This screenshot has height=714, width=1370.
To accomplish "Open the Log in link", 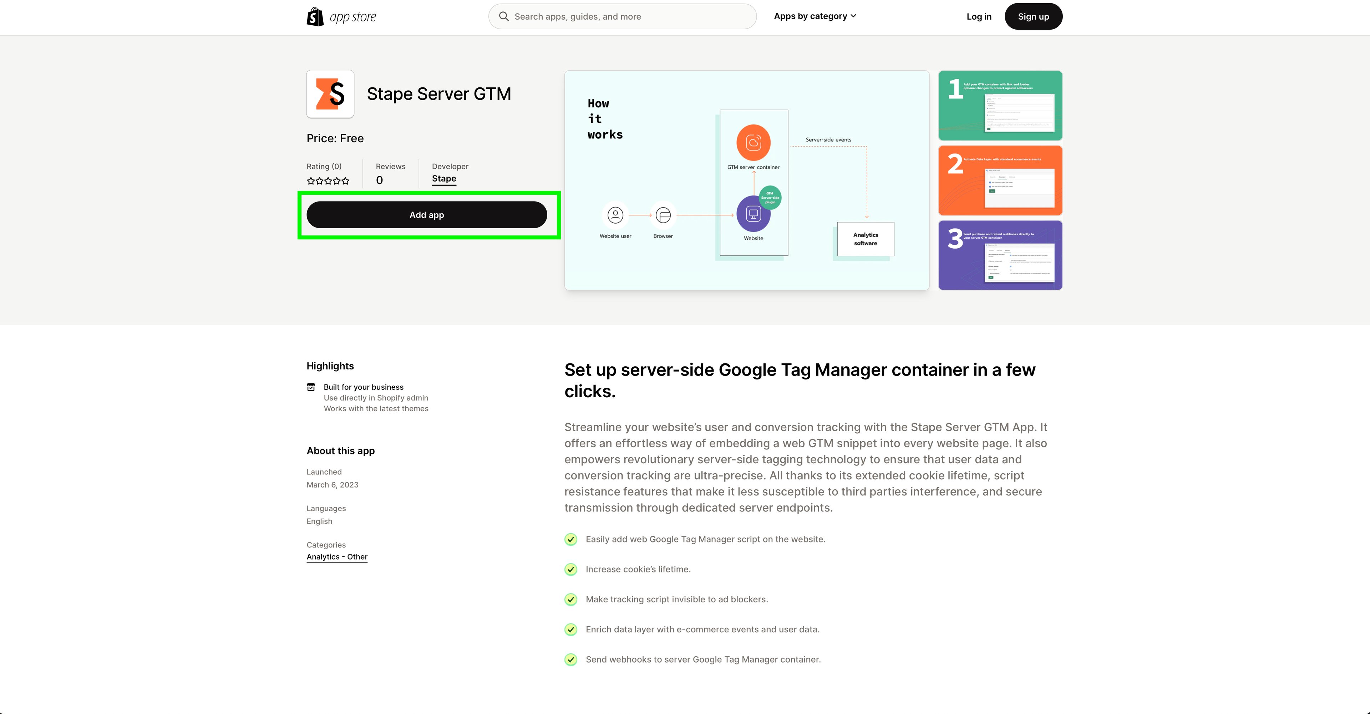I will coord(979,16).
